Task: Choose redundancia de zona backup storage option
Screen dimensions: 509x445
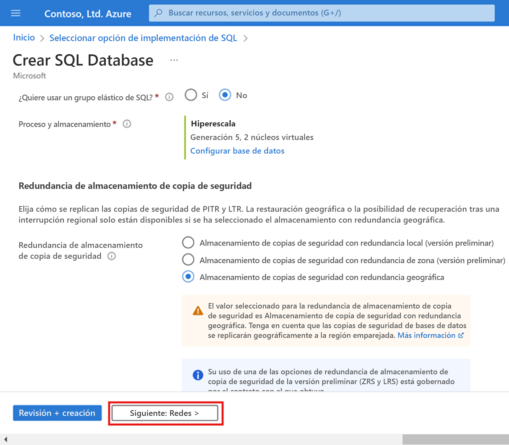Action: [188, 260]
